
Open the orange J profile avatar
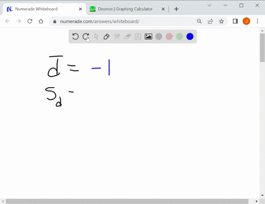pyautogui.click(x=246, y=22)
